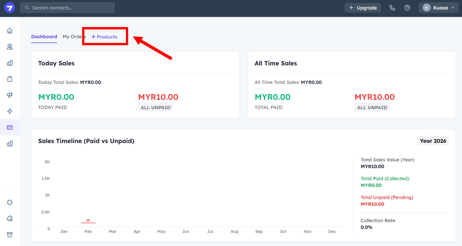Select the Dashboard tab
Viewport: 462px width, 246px height.
[44, 37]
